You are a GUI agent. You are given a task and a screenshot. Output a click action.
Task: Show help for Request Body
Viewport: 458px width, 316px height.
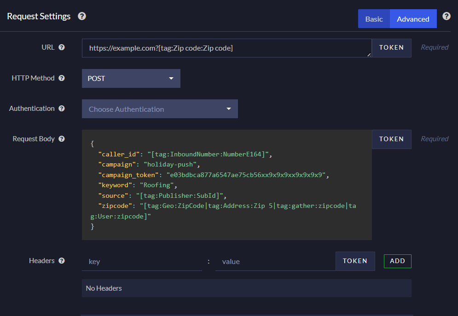click(x=61, y=139)
